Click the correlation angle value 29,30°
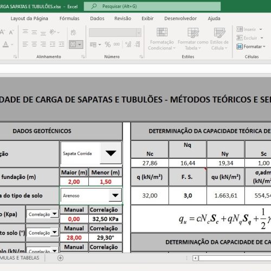 coord(106,237)
